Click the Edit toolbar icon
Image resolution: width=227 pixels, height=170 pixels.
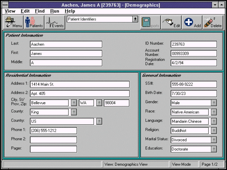pos(171,22)
